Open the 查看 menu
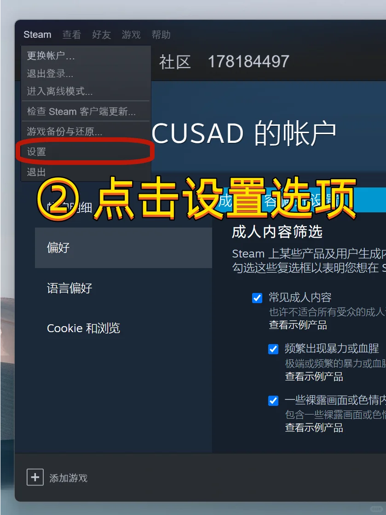386x515 pixels. point(72,35)
